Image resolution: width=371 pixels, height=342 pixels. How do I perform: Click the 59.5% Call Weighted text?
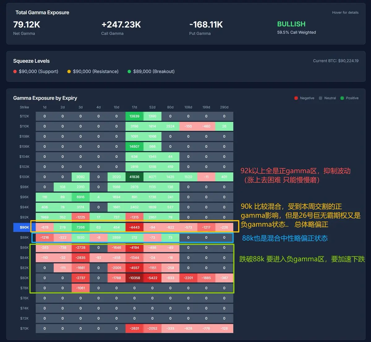point(296,32)
